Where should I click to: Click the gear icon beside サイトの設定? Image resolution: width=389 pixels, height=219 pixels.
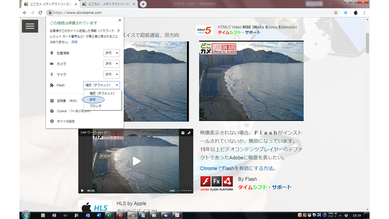point(52,121)
